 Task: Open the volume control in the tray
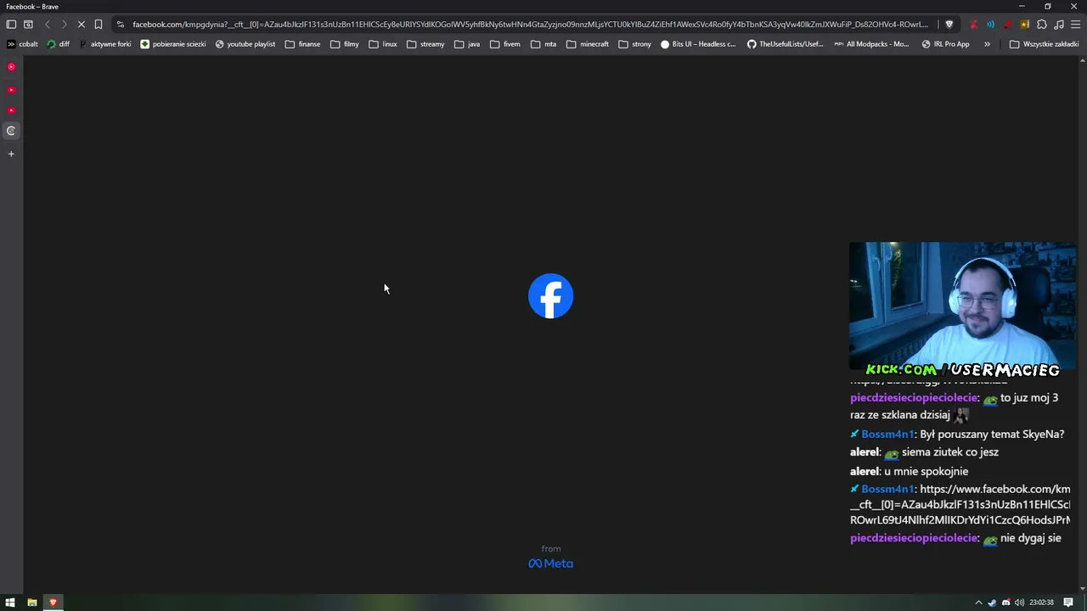pos(1019,603)
